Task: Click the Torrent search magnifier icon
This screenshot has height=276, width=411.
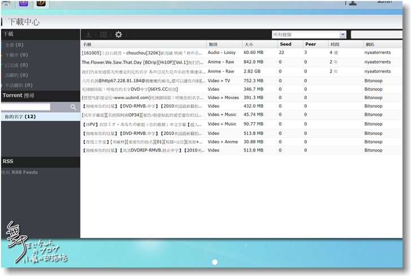Action: coord(73,107)
